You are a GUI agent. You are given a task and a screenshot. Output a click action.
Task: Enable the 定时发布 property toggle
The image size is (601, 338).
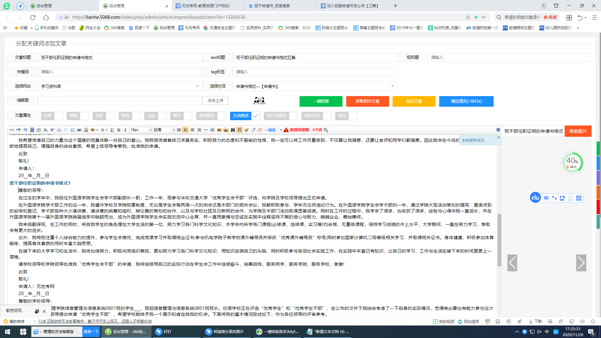pos(327,116)
